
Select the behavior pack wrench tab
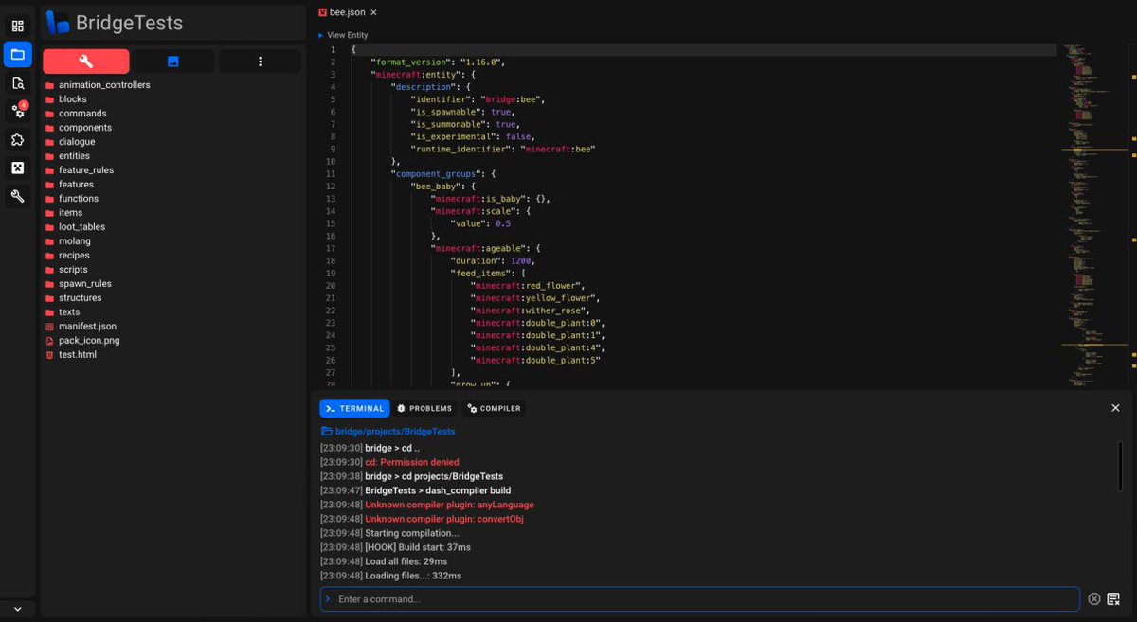point(86,62)
